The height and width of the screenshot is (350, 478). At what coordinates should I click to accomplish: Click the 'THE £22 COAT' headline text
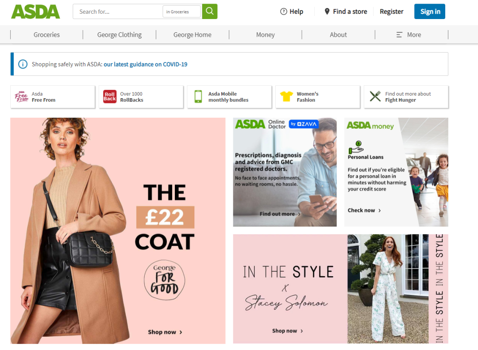pyautogui.click(x=165, y=217)
